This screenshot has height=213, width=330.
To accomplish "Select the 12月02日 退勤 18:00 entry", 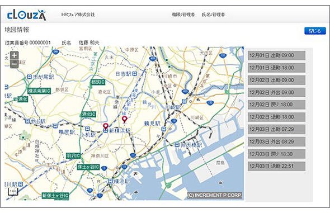I will [x=276, y=117].
